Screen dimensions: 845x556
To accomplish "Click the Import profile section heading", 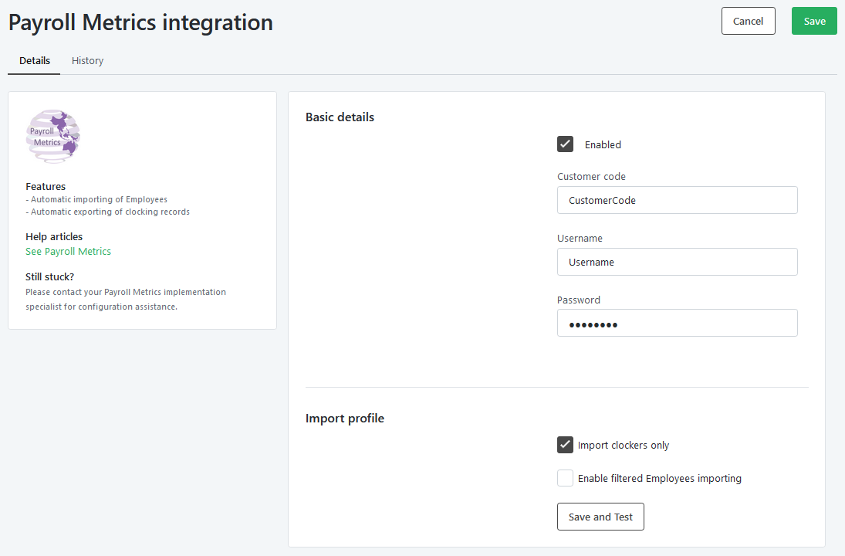I will coord(345,419).
